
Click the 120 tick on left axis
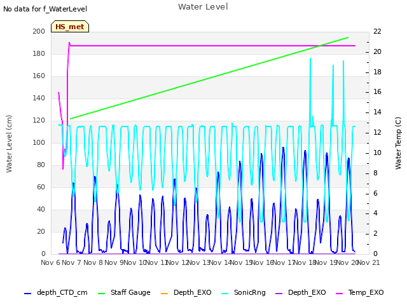(39, 121)
